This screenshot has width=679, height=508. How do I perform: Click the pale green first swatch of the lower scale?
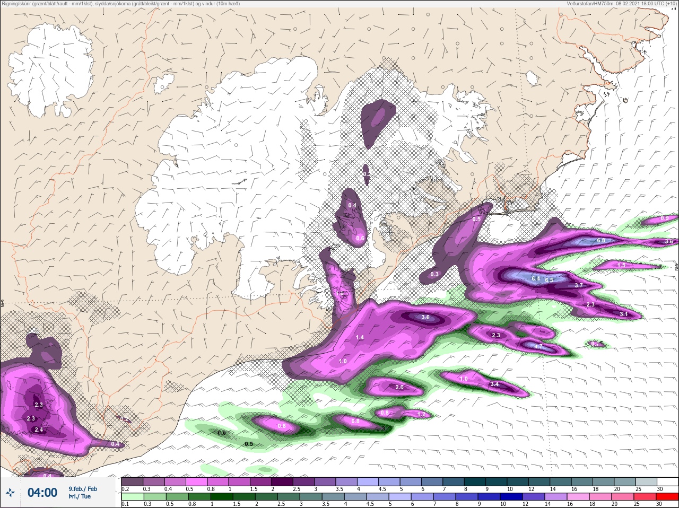(x=132, y=497)
